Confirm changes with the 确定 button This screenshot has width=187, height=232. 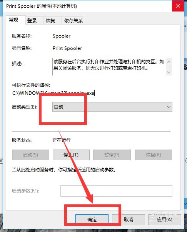tap(92, 219)
